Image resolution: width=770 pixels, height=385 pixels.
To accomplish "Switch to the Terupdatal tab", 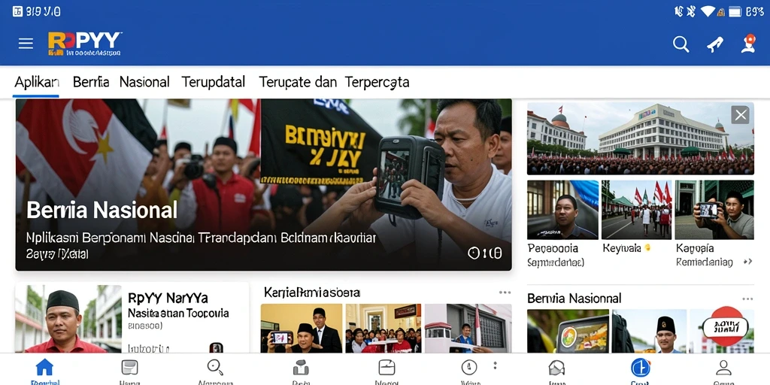I will coord(213,82).
